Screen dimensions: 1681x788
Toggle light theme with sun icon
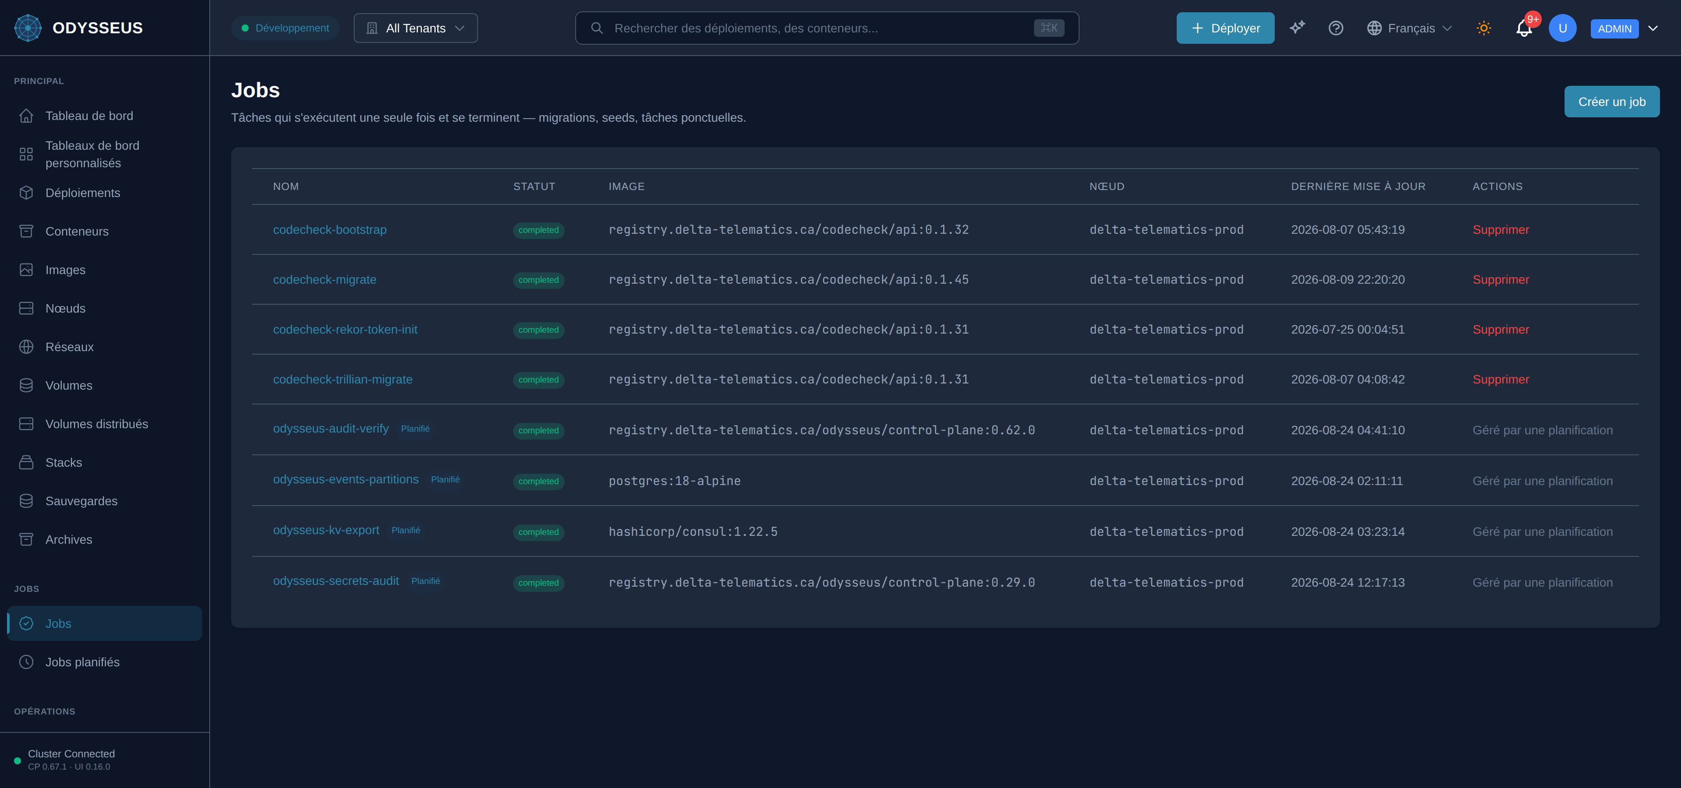(1484, 28)
